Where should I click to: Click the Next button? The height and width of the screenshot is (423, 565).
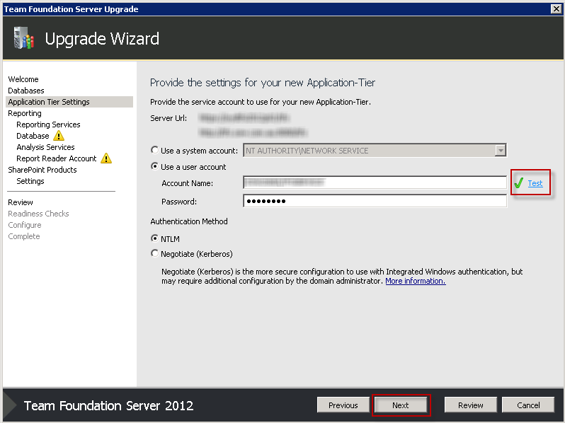(400, 405)
